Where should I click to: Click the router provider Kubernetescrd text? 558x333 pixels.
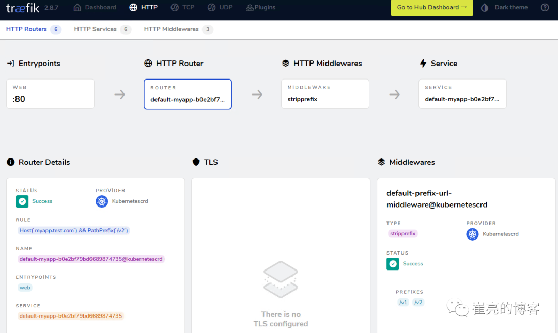130,201
